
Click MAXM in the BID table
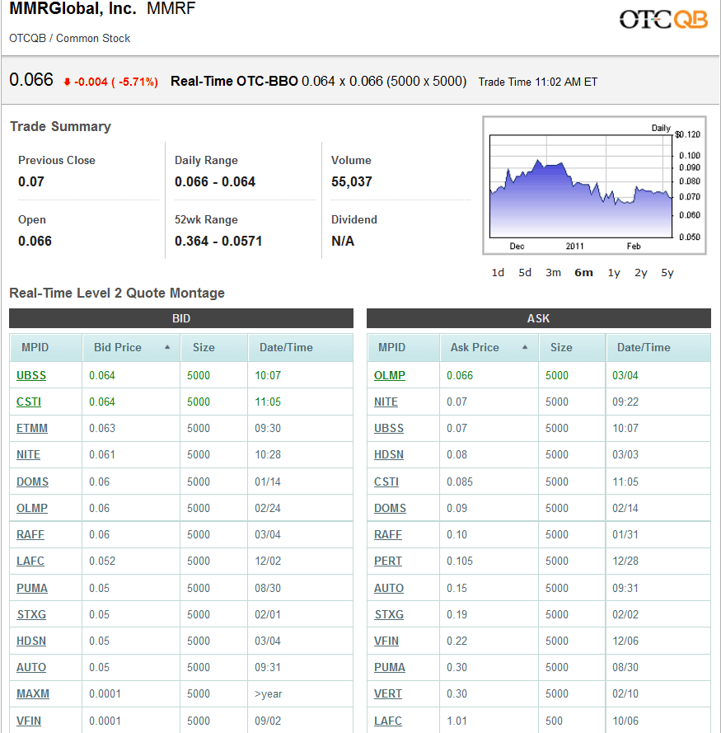point(32,693)
